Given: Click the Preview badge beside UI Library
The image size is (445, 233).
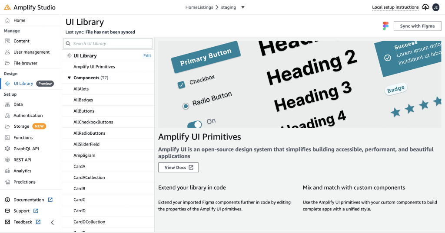Looking at the screenshot, I should 45,84.
